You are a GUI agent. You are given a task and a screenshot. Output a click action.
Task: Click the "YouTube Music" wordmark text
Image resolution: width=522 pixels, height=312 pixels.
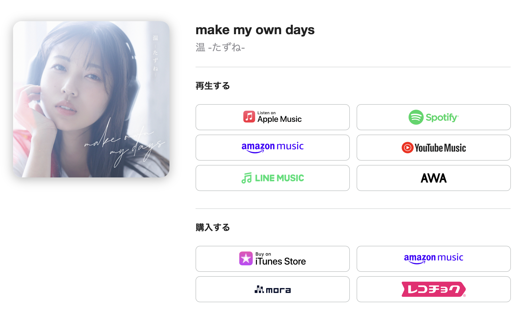tap(440, 148)
